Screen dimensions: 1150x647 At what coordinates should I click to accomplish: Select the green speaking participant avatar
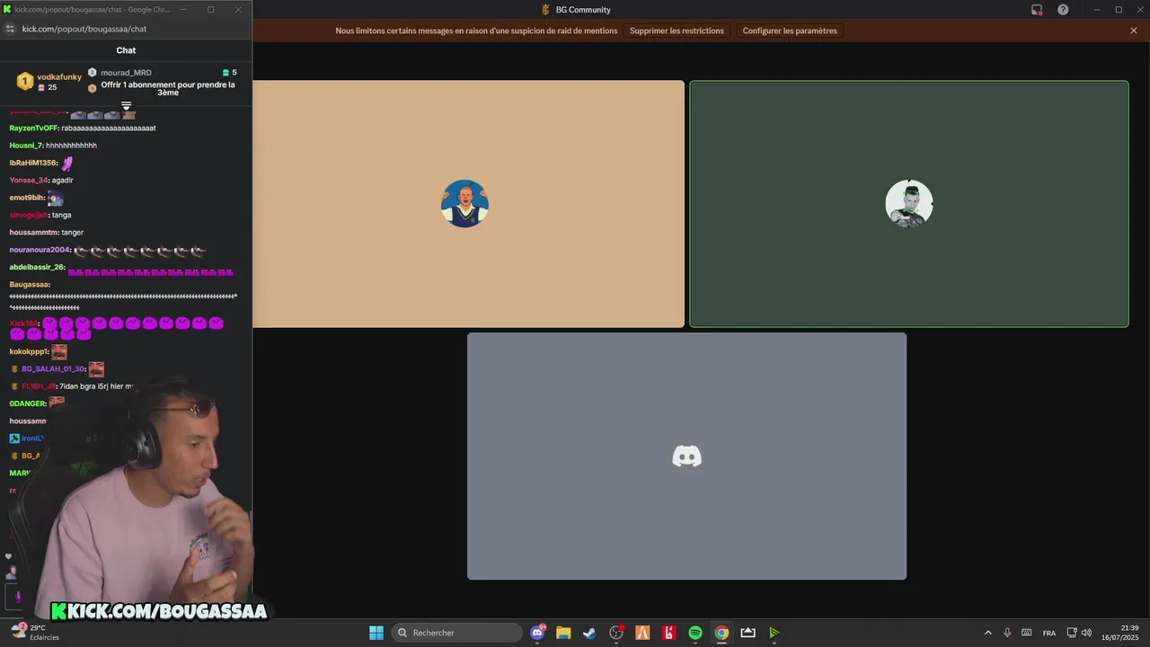(908, 204)
